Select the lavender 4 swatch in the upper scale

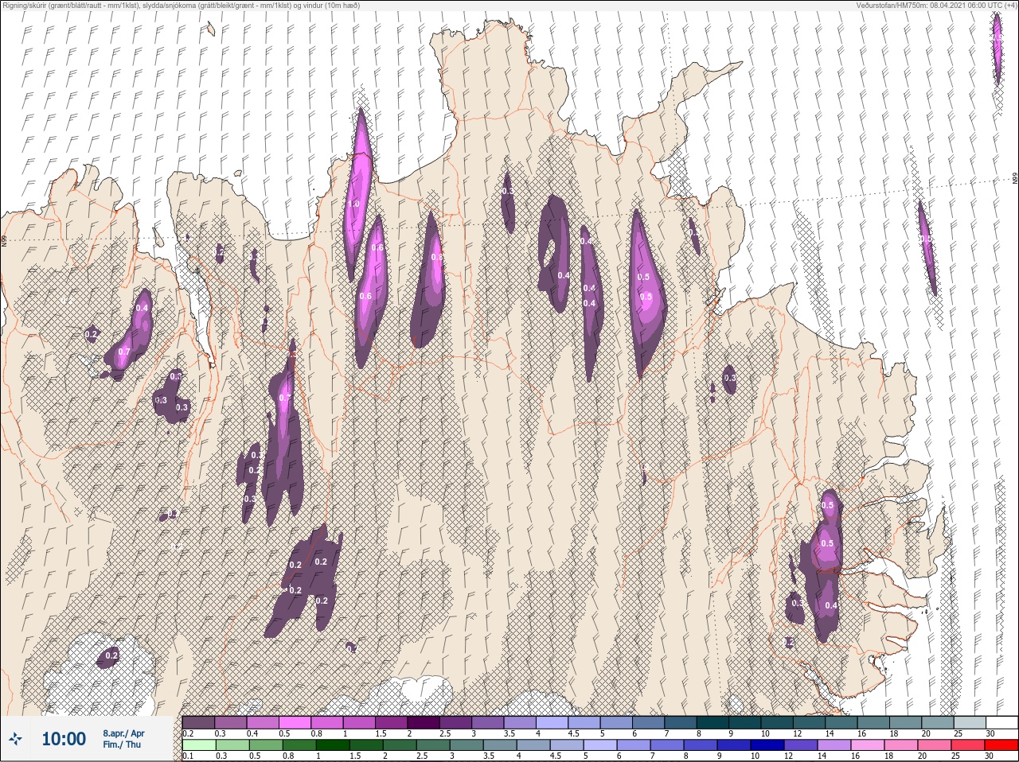(552, 722)
